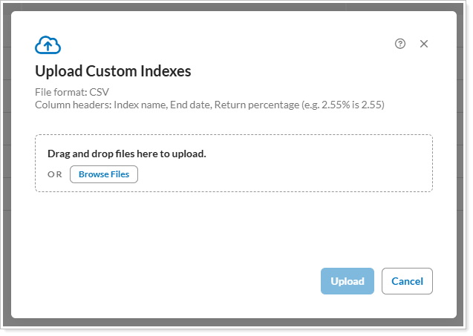Click the blank dialog area below the drop zone

pos(223,230)
